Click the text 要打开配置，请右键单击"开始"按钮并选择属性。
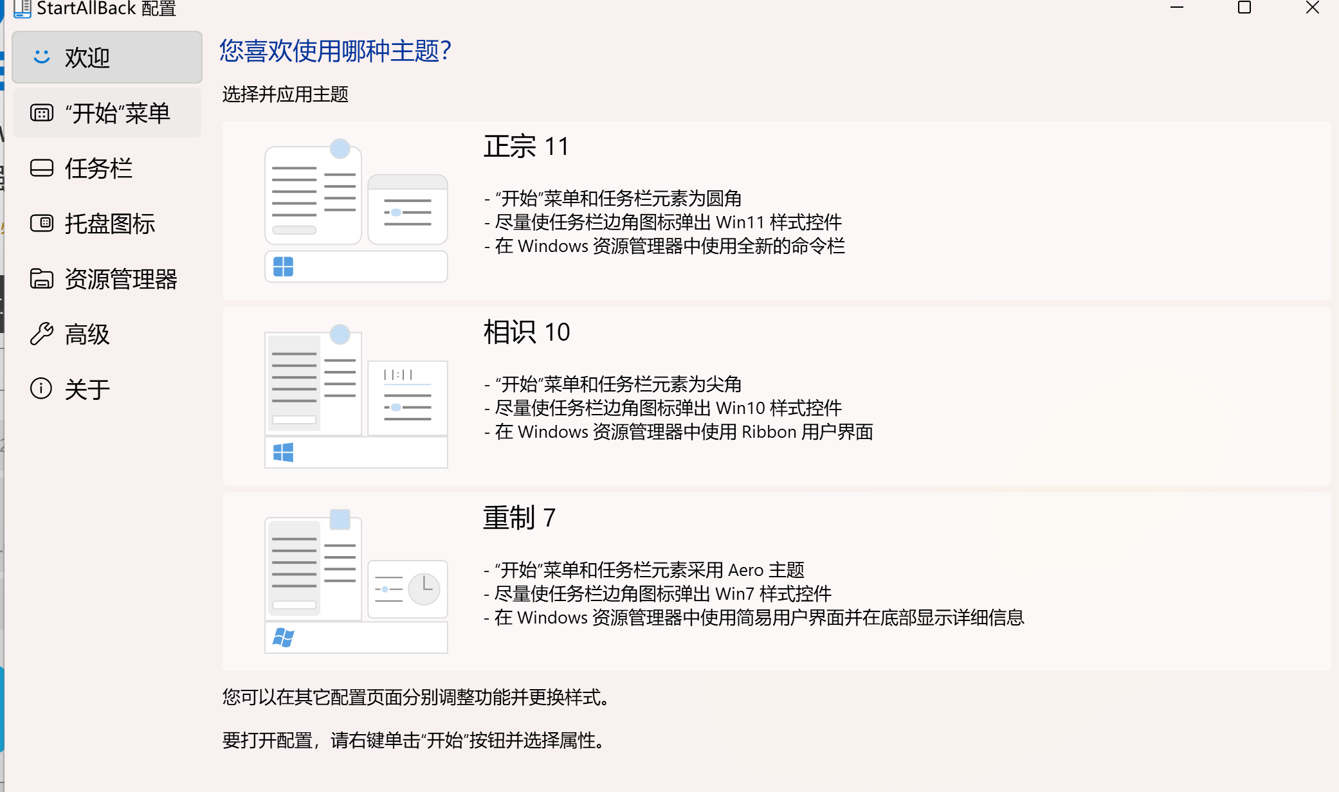 coord(415,741)
